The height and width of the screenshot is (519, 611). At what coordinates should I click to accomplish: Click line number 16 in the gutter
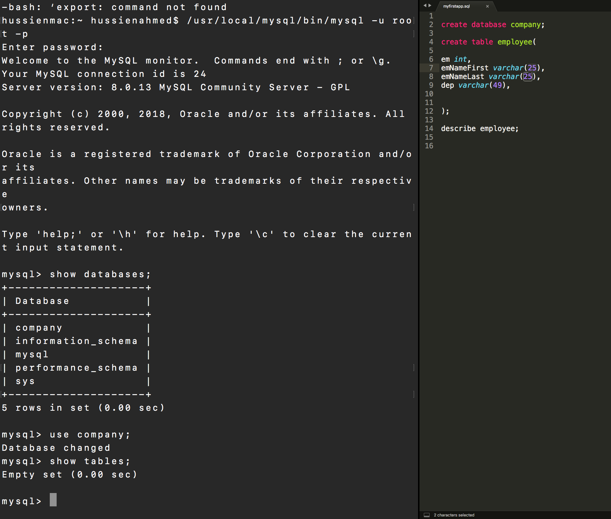[x=429, y=146]
